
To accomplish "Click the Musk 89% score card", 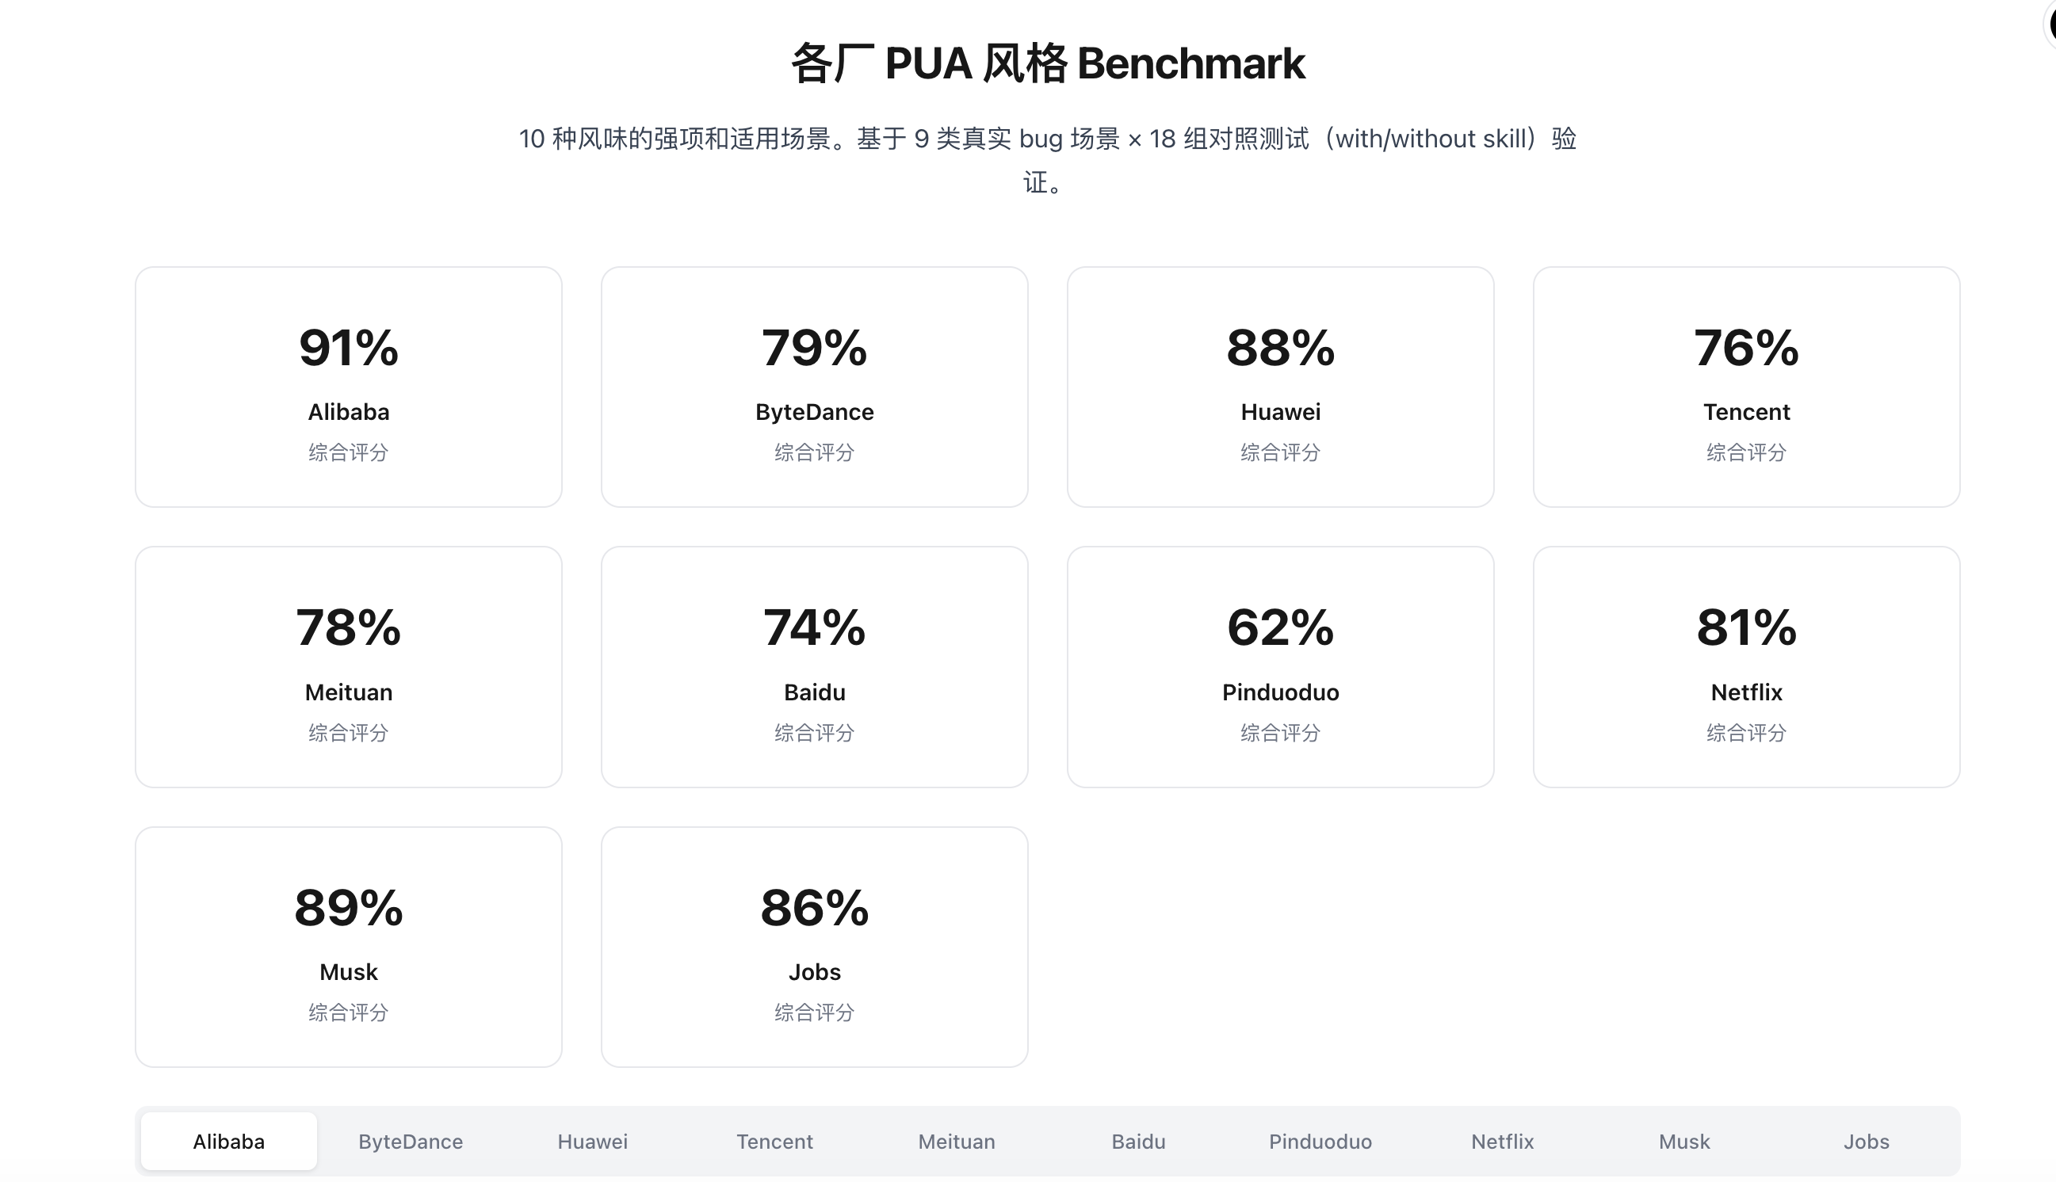I will (x=349, y=947).
